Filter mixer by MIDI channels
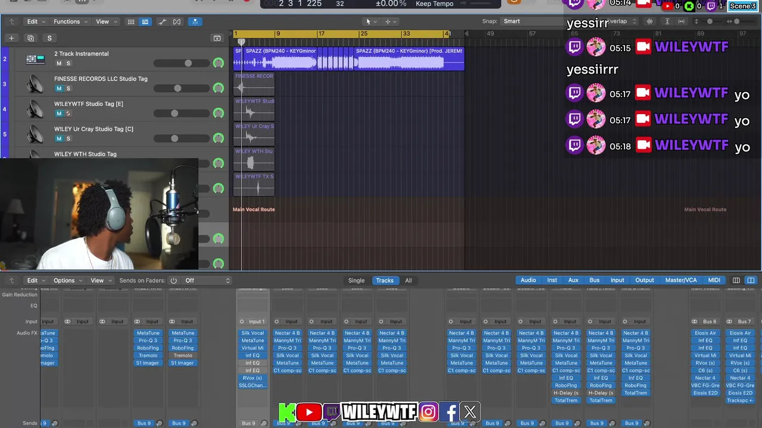This screenshot has width=762, height=428. [x=714, y=281]
